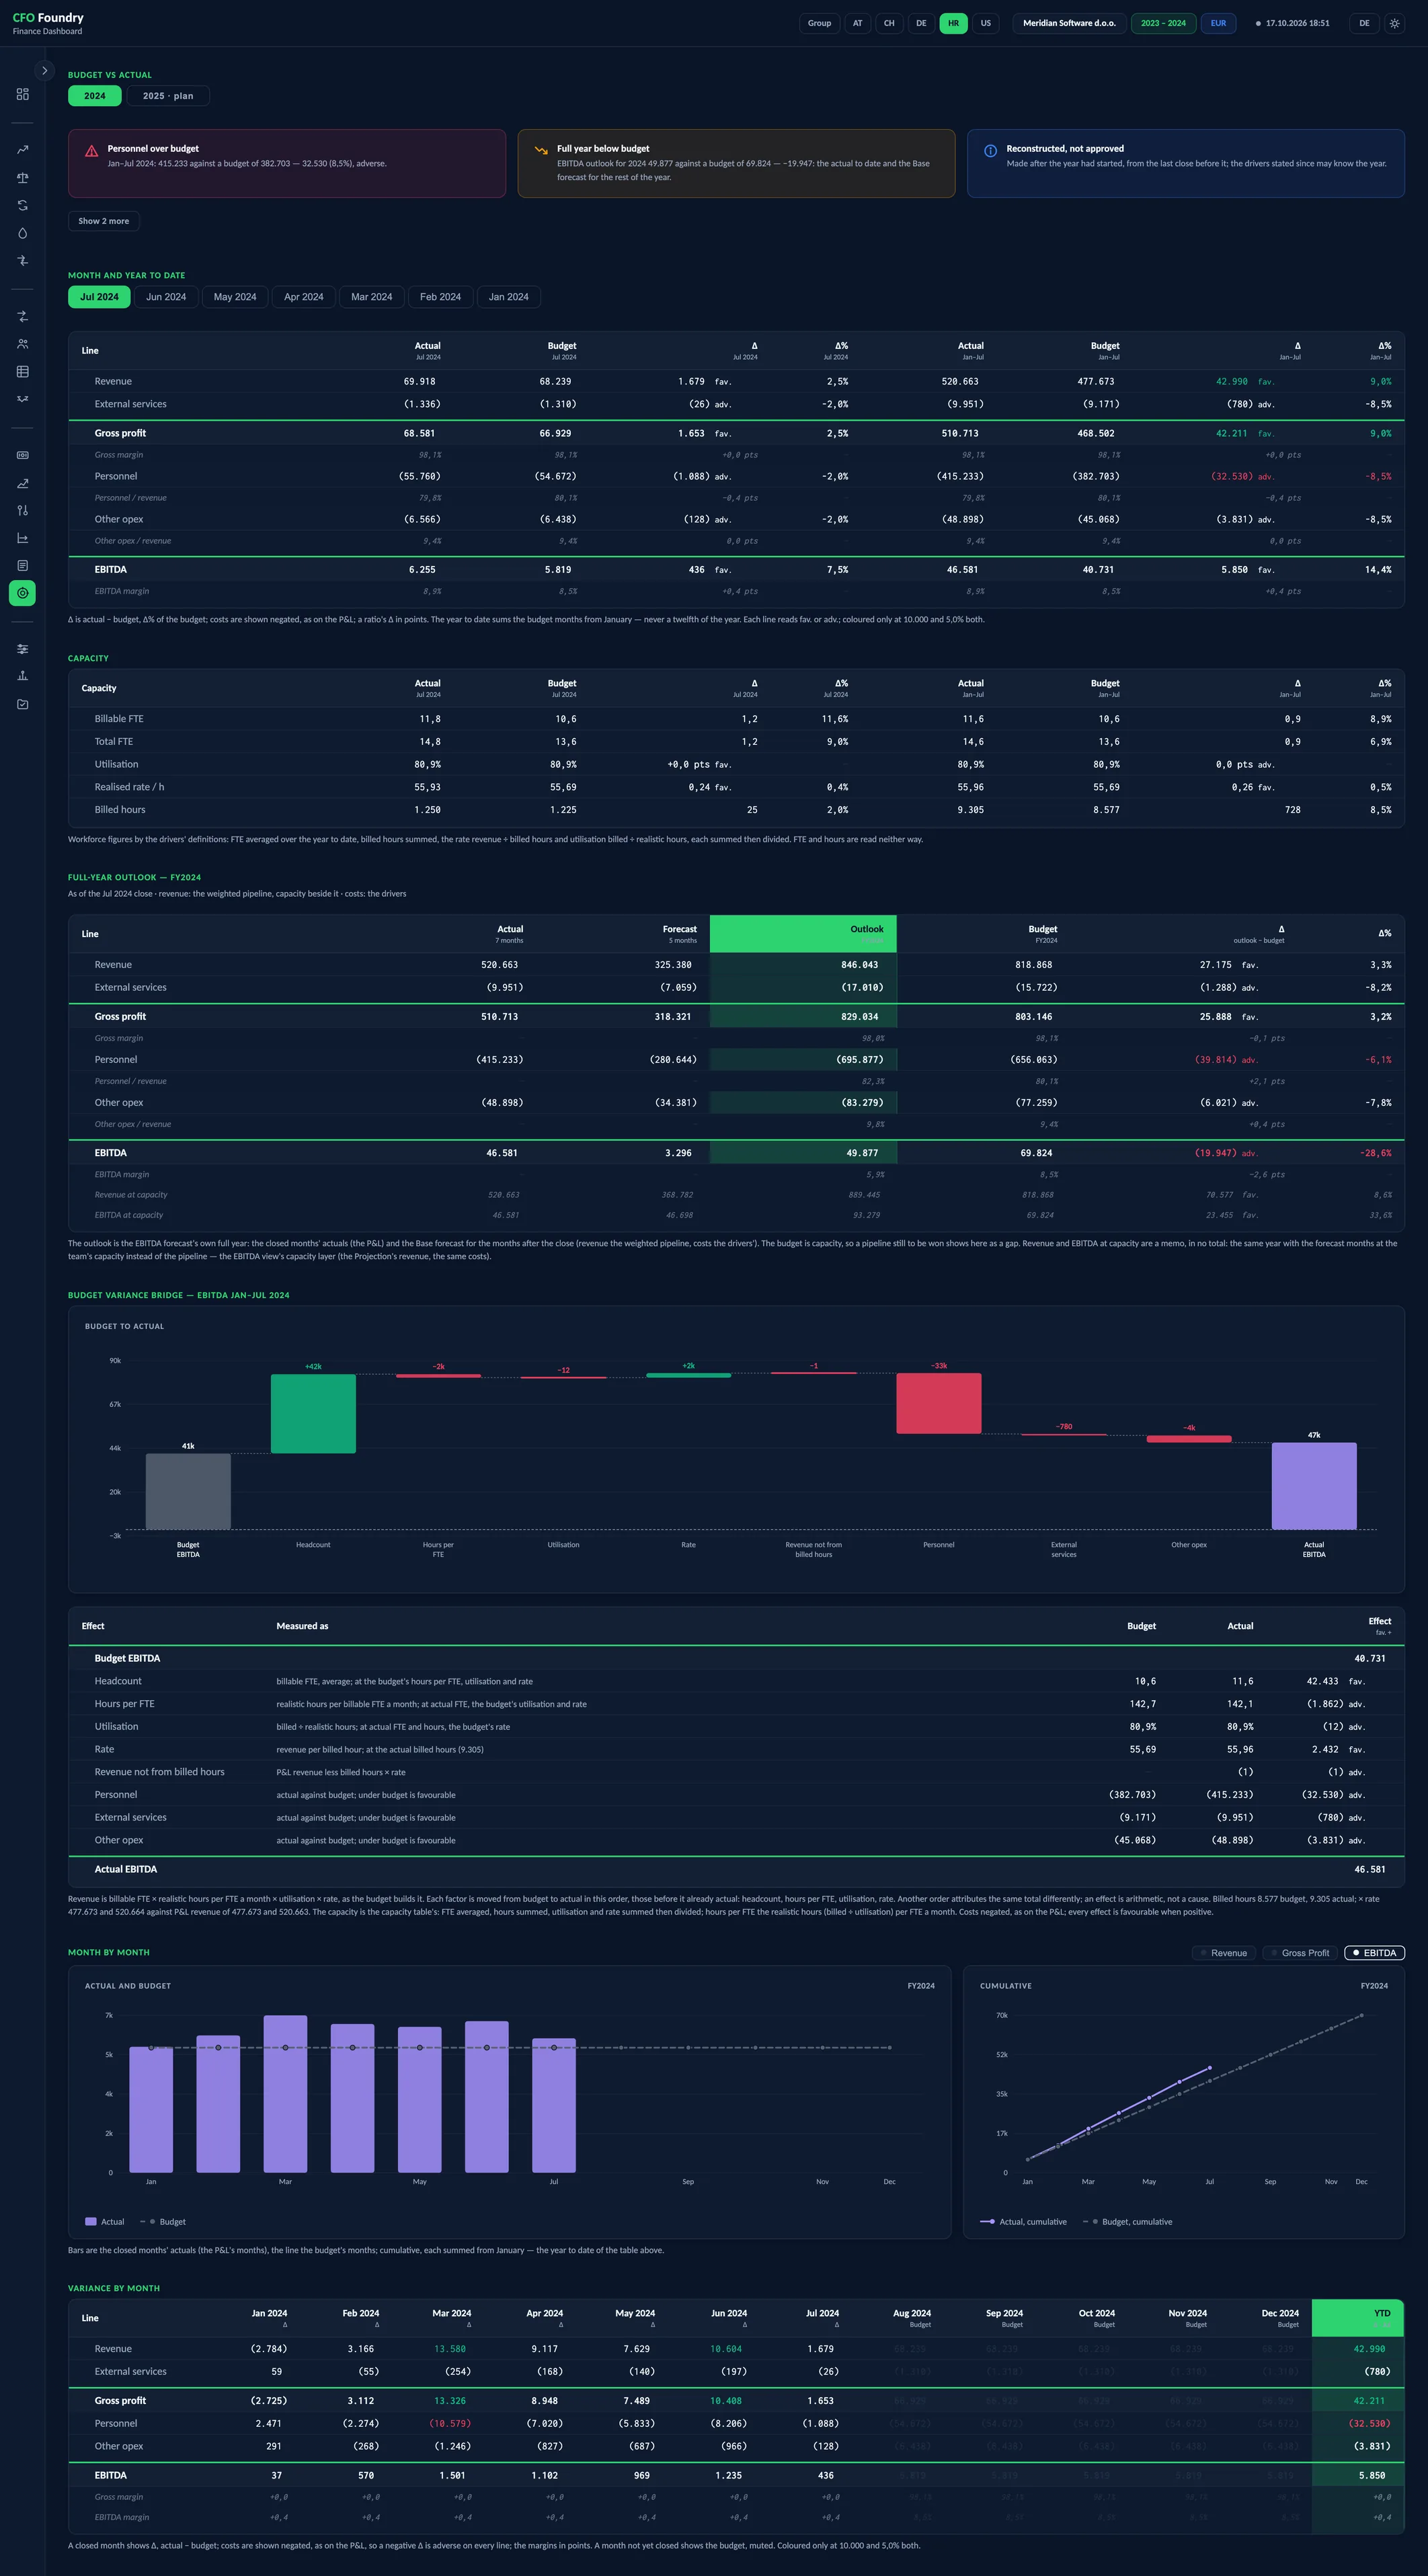Switch to the AT country tab
Viewport: 1428px width, 2576px height.
pyautogui.click(x=857, y=23)
